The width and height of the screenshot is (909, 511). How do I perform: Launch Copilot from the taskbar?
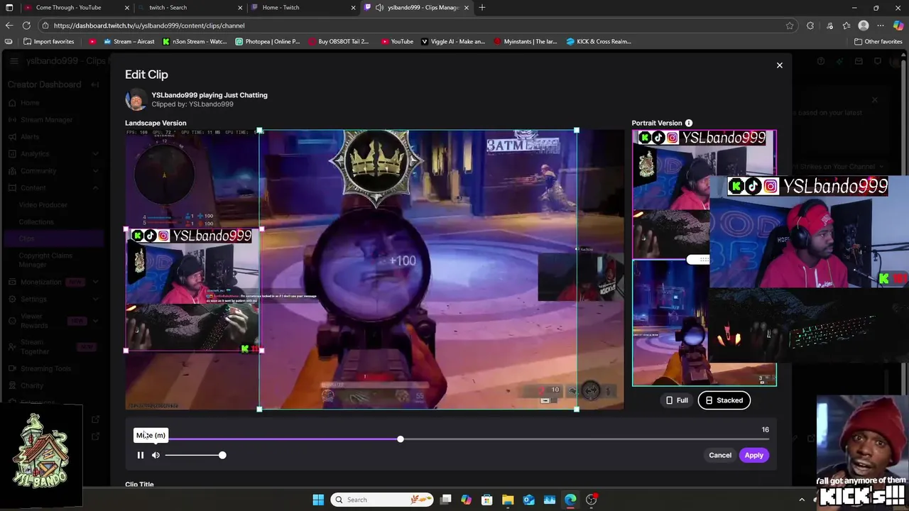coord(466,500)
